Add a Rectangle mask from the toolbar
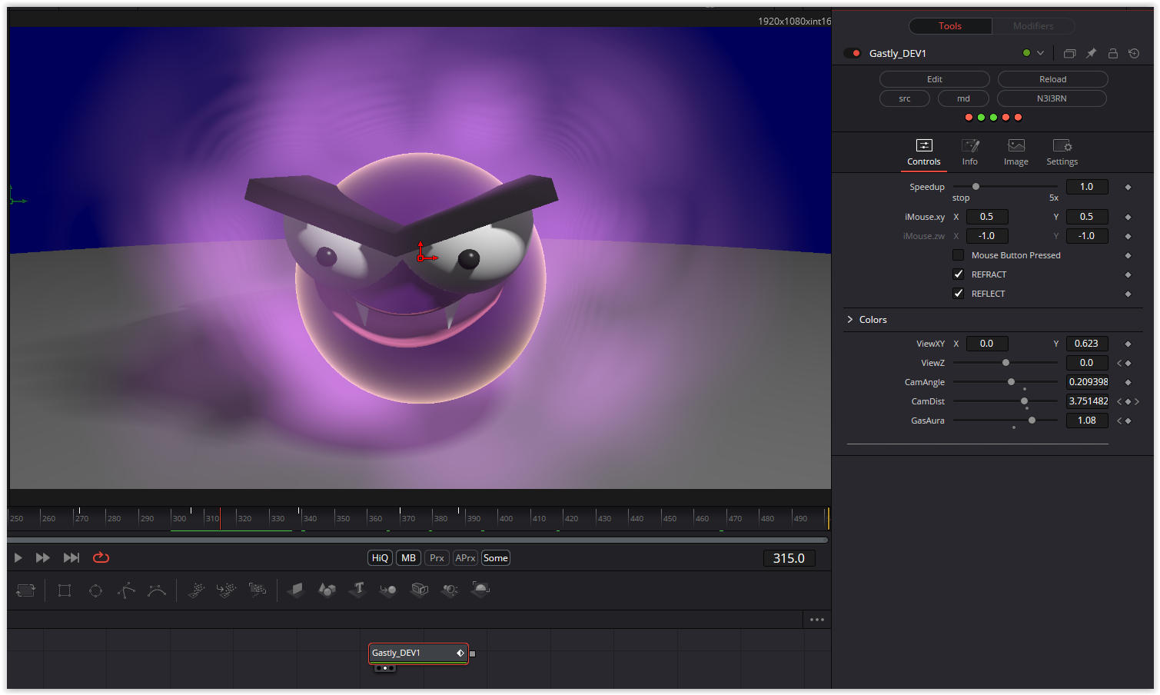The image size is (1160, 695). tap(65, 590)
